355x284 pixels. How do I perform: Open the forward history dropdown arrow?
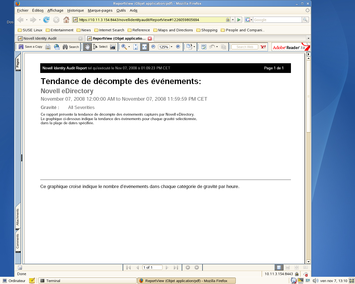coord(40,20)
